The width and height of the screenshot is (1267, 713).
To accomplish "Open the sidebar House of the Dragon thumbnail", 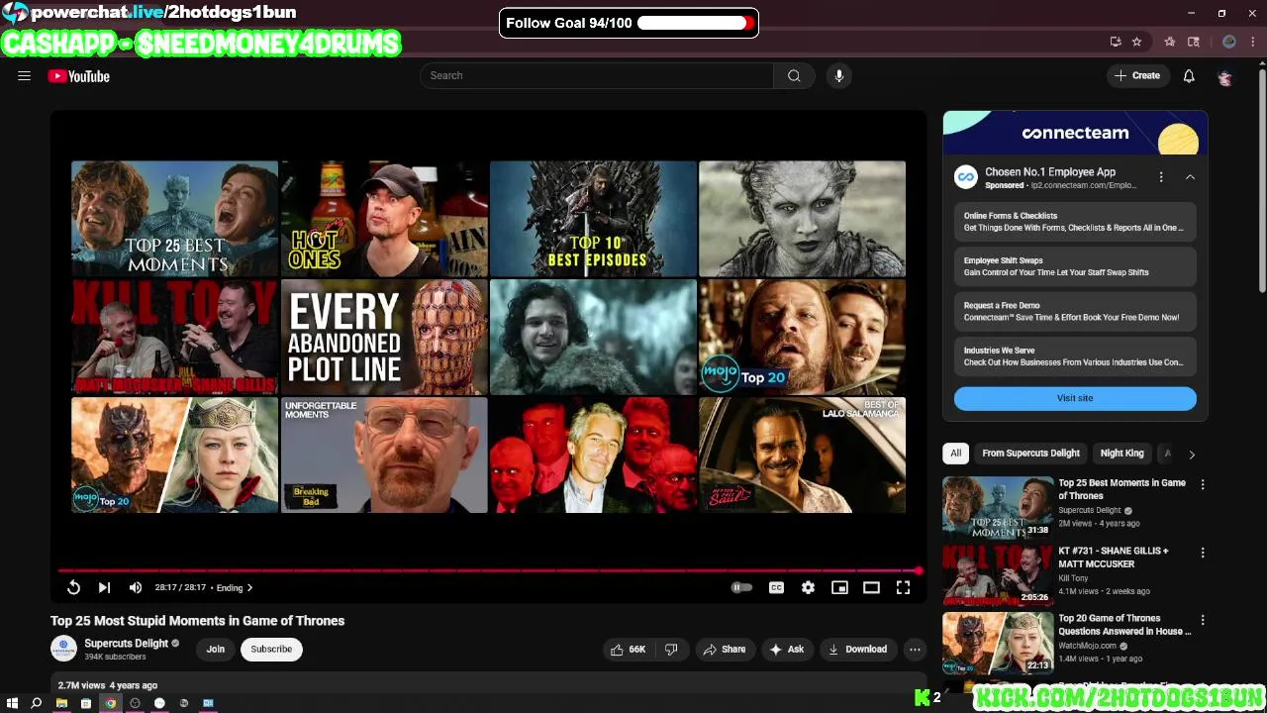I will [998, 643].
